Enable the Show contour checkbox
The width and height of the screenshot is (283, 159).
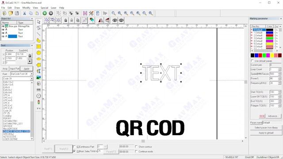tap(136, 147)
